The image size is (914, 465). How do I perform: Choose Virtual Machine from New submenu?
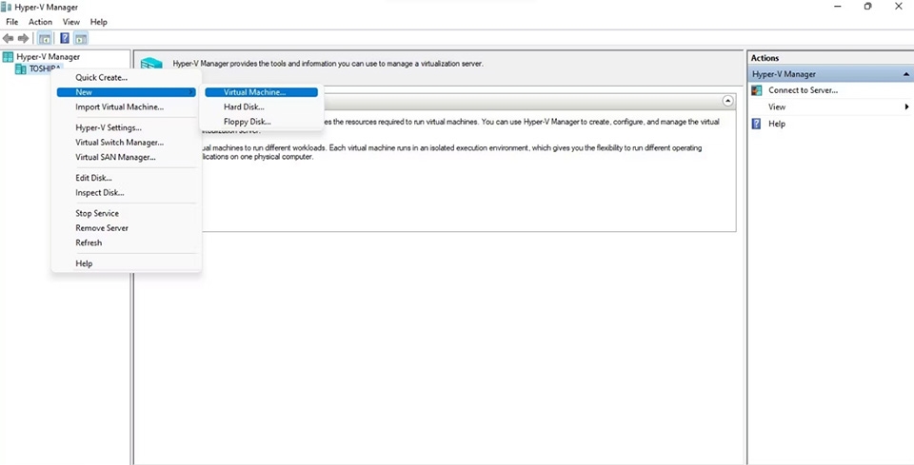(261, 92)
